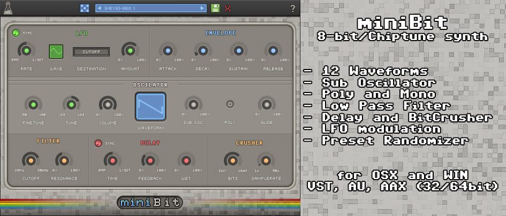Click the filter Cutoff knob
The height and width of the screenshot is (216, 506).
31,160
